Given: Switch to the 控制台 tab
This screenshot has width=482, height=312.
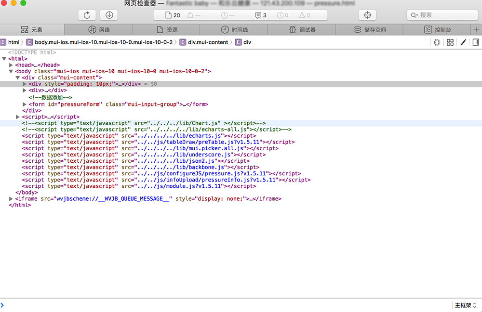Looking at the screenshot, I should (437, 30).
